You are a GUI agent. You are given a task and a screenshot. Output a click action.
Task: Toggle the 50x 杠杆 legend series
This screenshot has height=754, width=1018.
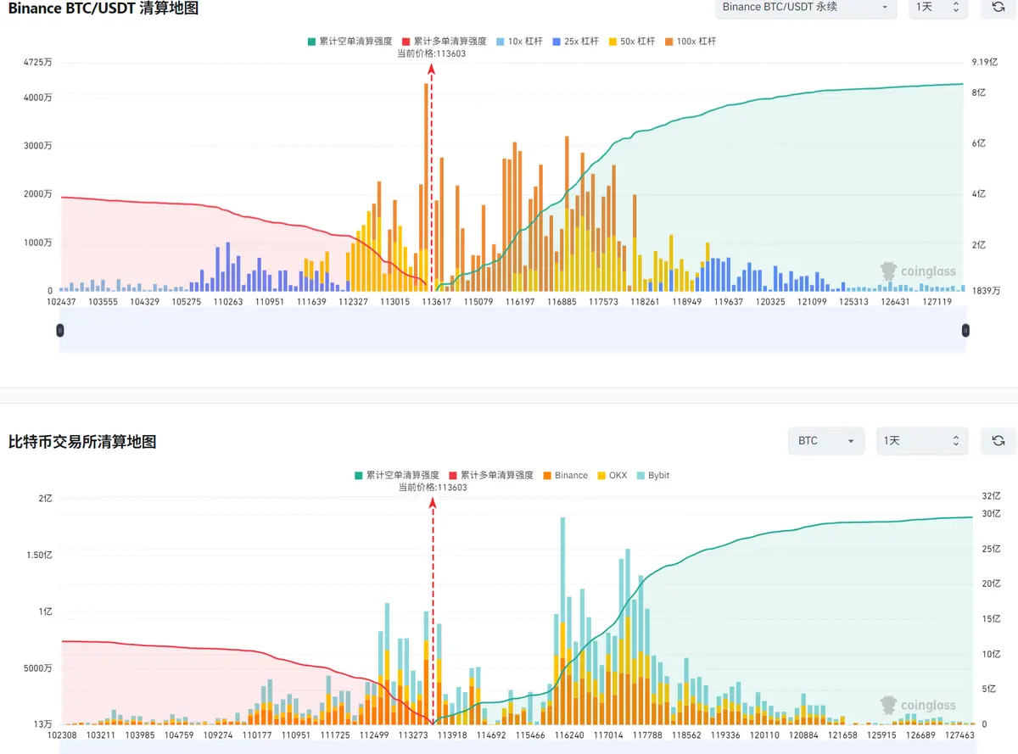632,41
